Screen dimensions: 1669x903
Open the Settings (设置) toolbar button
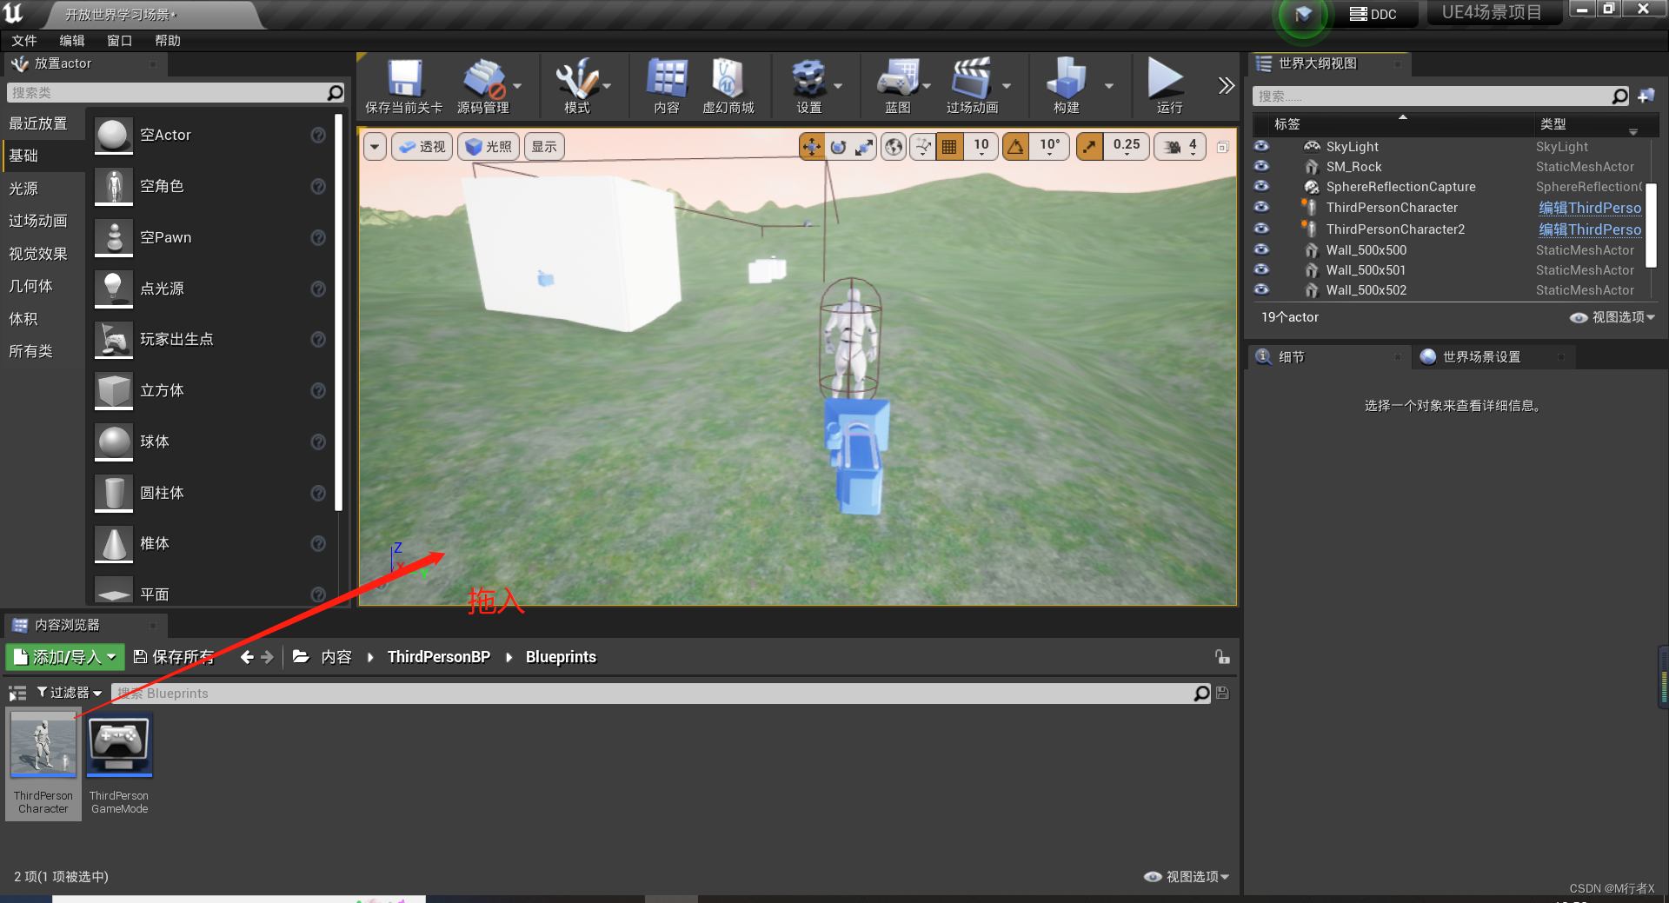808,86
